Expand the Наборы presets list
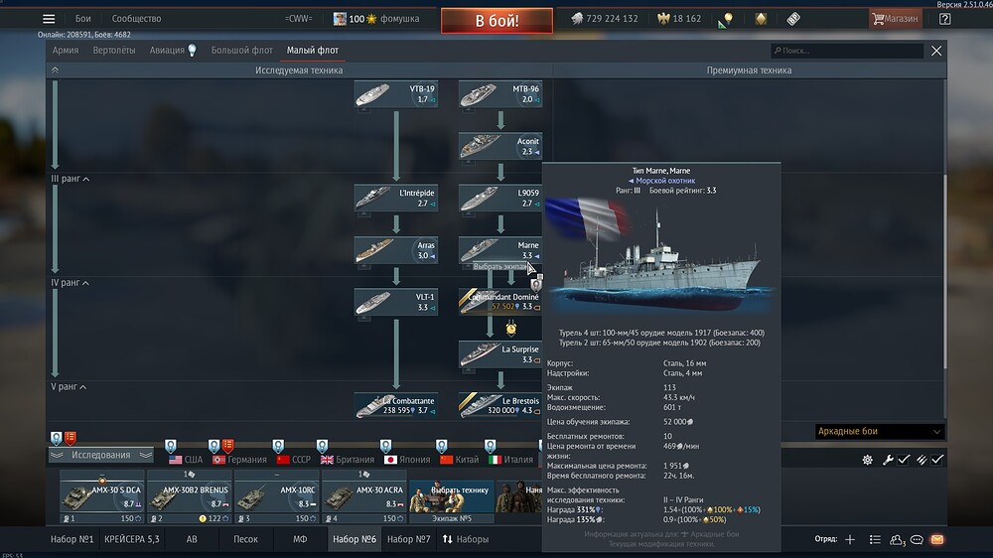This screenshot has height=558, width=993. [466, 539]
